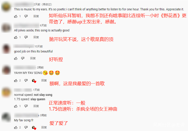Open the 3周前 comment timestamp link

[43, 115]
